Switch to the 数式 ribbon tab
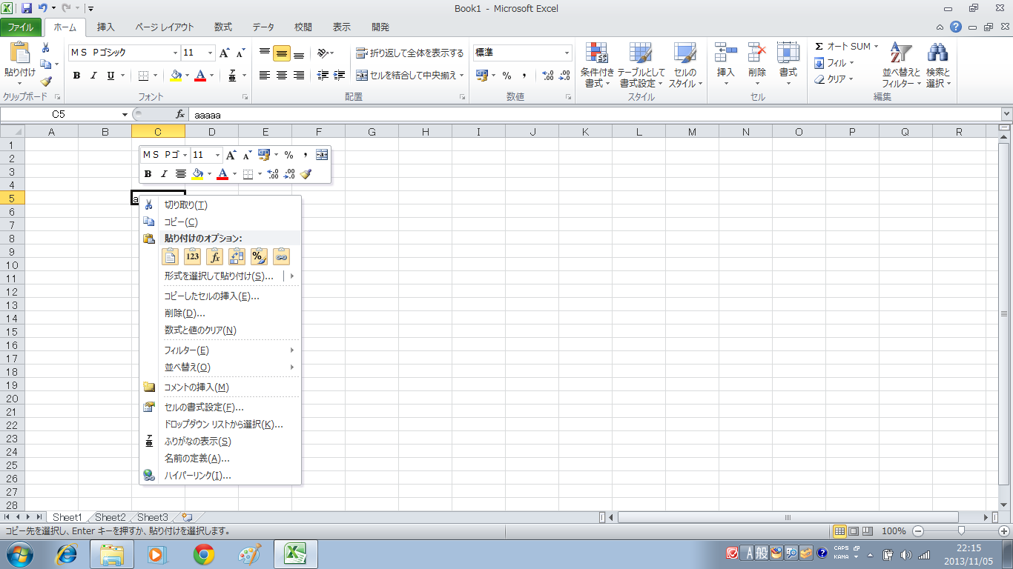 click(x=222, y=27)
